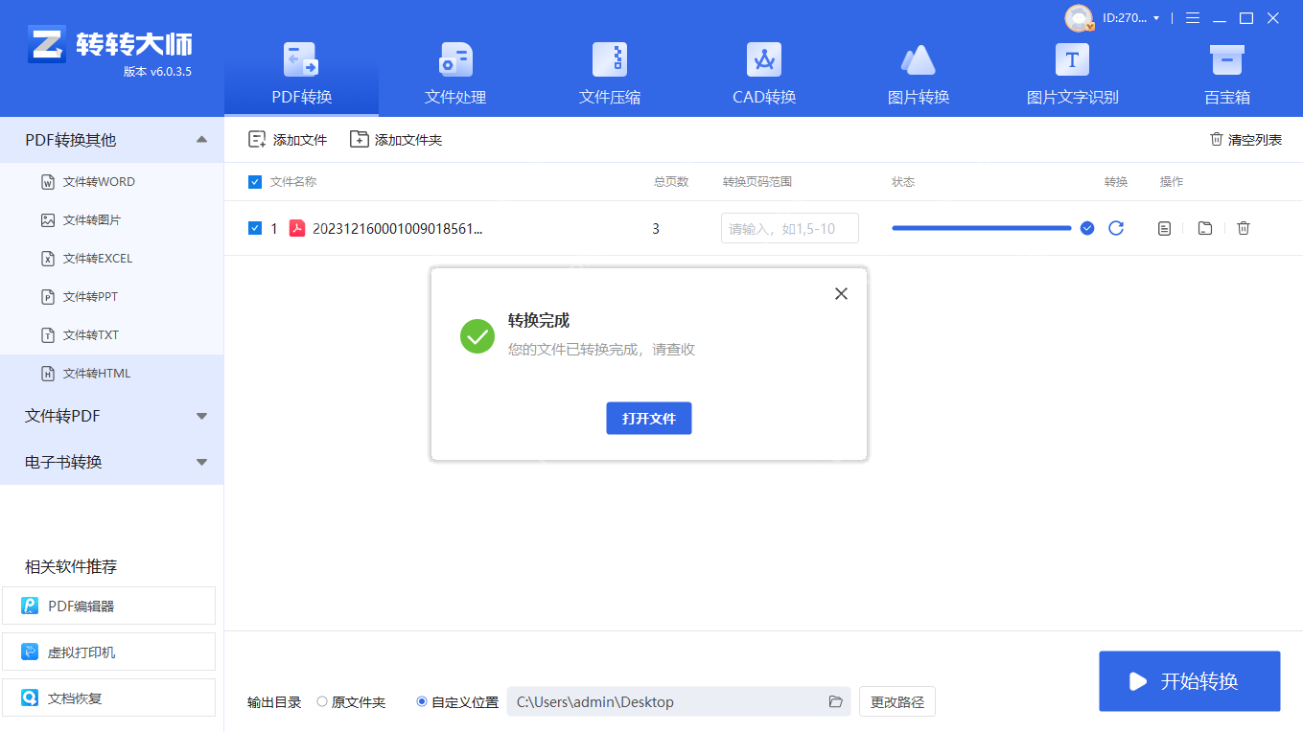Open the 图片转换 feature
The image size is (1303, 732).
coord(918,72)
